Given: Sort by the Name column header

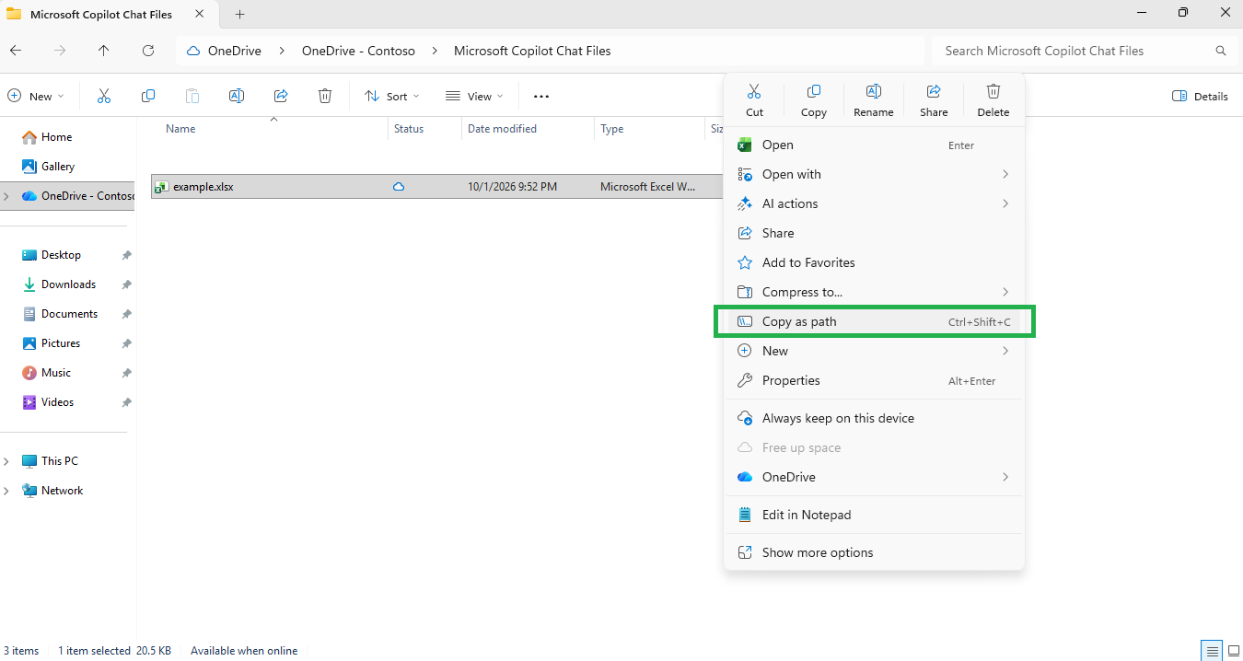Looking at the screenshot, I should [180, 129].
